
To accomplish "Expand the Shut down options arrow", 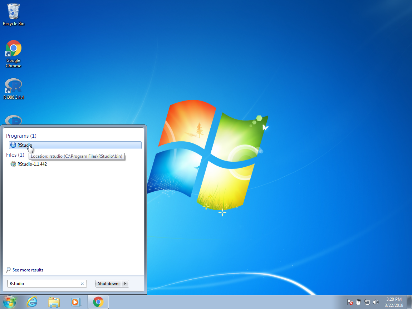I will [x=125, y=284].
